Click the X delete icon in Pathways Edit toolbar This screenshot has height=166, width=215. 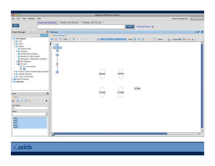(78, 39)
